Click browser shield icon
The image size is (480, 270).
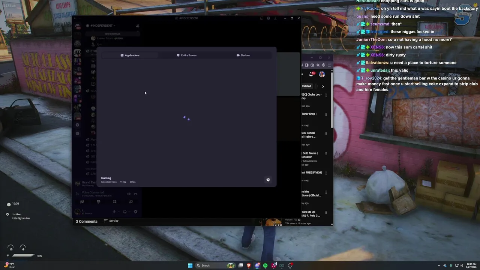coord(324,65)
